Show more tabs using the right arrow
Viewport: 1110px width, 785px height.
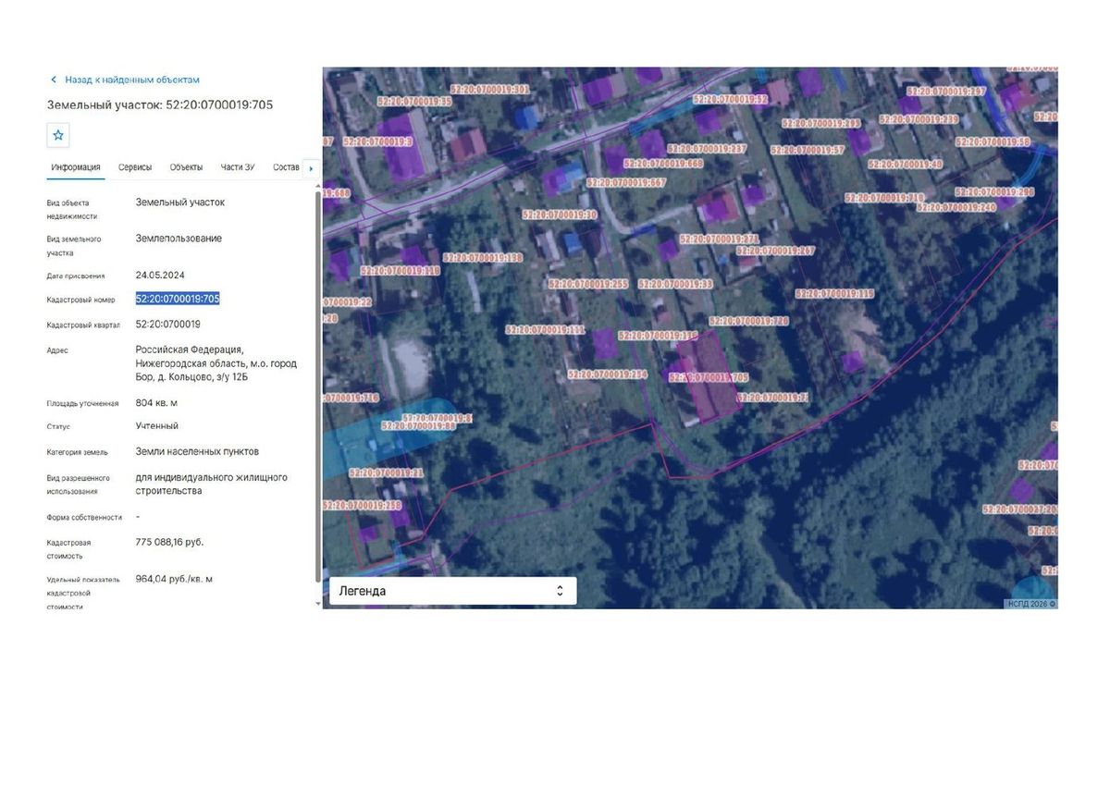pyautogui.click(x=311, y=168)
